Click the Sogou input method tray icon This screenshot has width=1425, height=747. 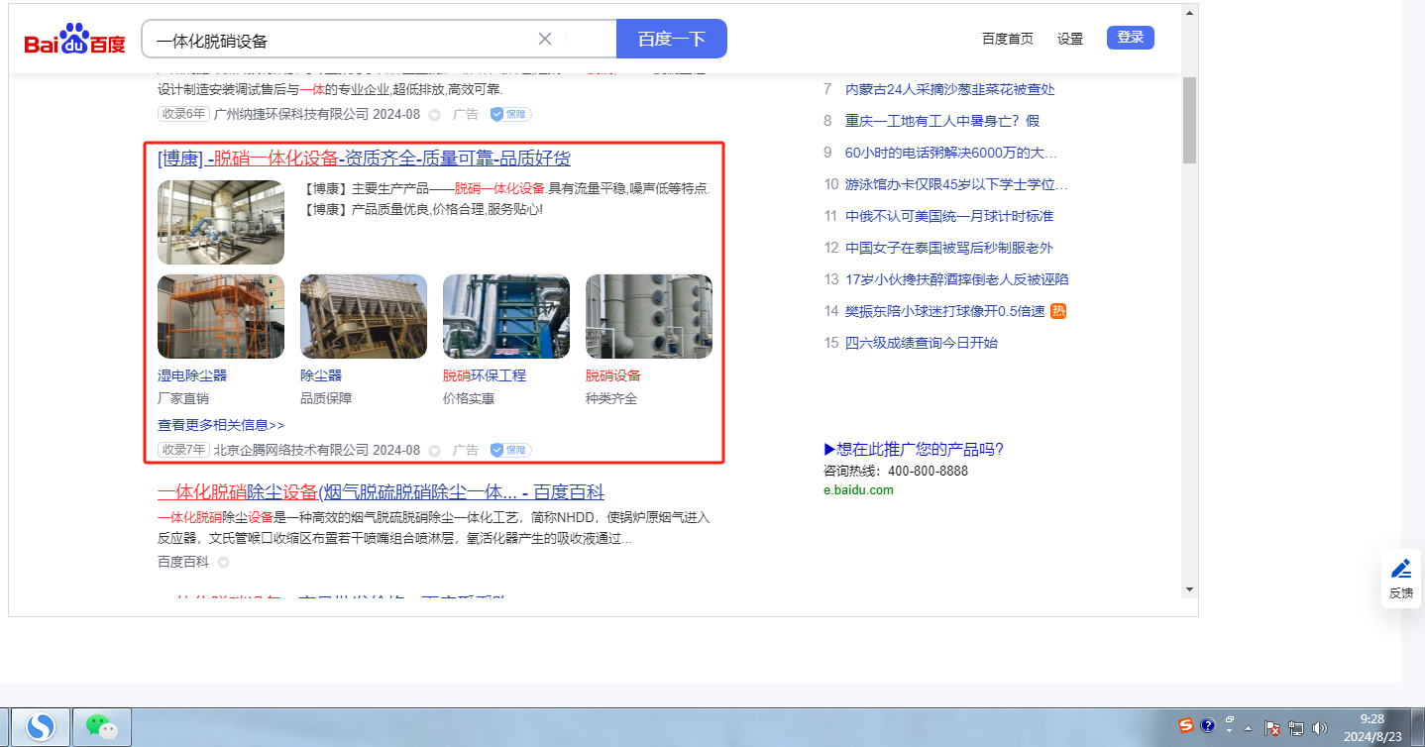click(x=1186, y=725)
